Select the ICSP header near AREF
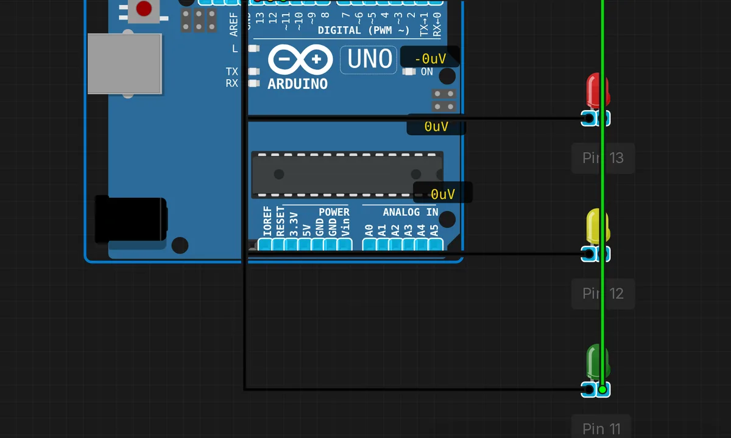This screenshot has width=731, height=438. (199, 20)
